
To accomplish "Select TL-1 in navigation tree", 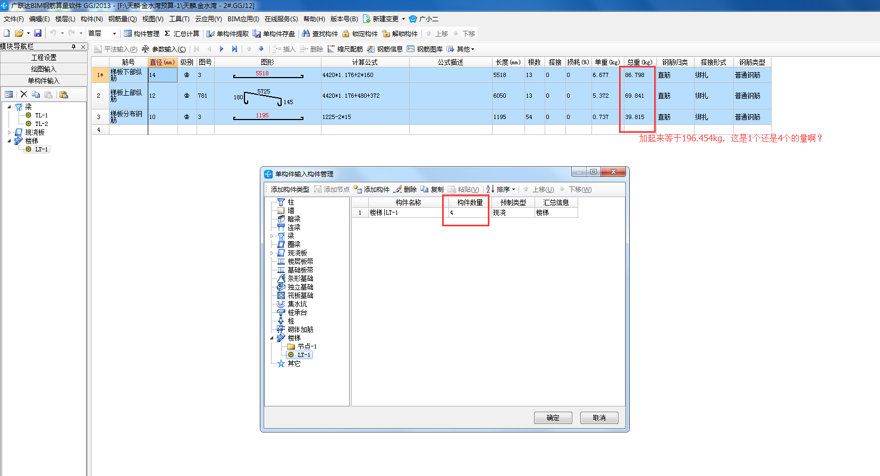I will coord(41,115).
